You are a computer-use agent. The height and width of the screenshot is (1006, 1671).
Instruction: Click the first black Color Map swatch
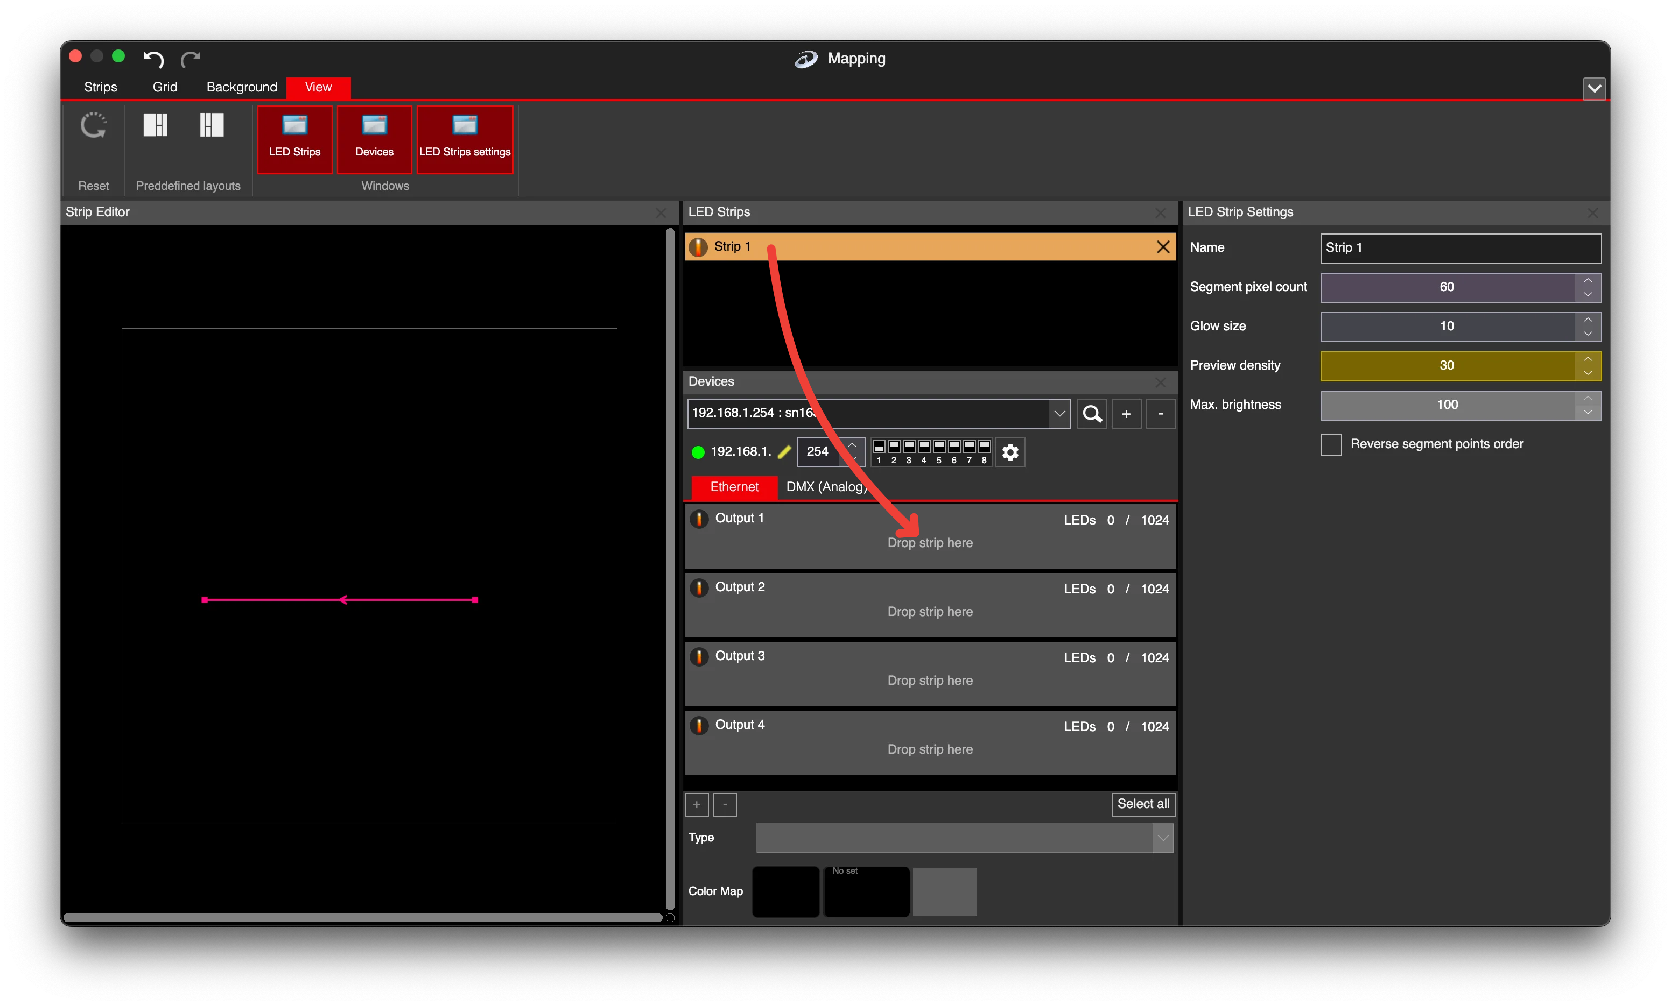(785, 891)
